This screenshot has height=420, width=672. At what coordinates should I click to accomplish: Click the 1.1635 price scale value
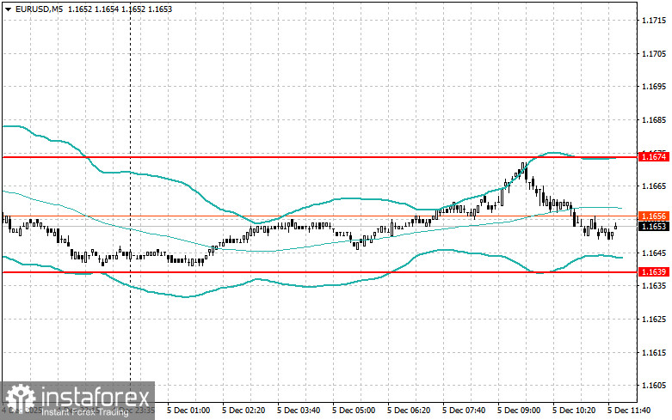(654, 285)
